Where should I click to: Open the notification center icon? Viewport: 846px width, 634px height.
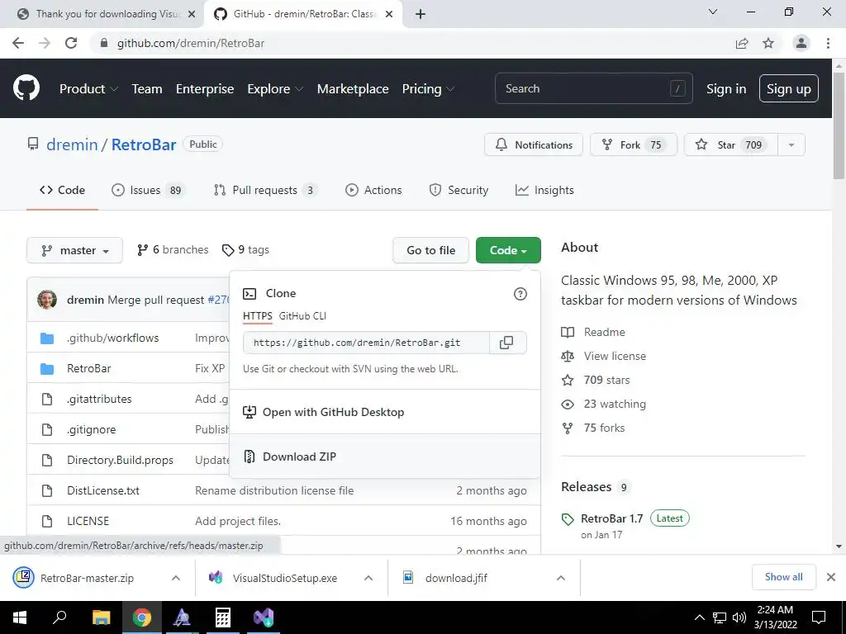coord(819,617)
